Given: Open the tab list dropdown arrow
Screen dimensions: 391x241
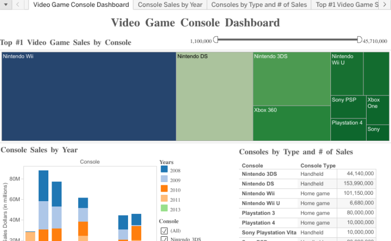Looking at the screenshot, I should (5, 4).
